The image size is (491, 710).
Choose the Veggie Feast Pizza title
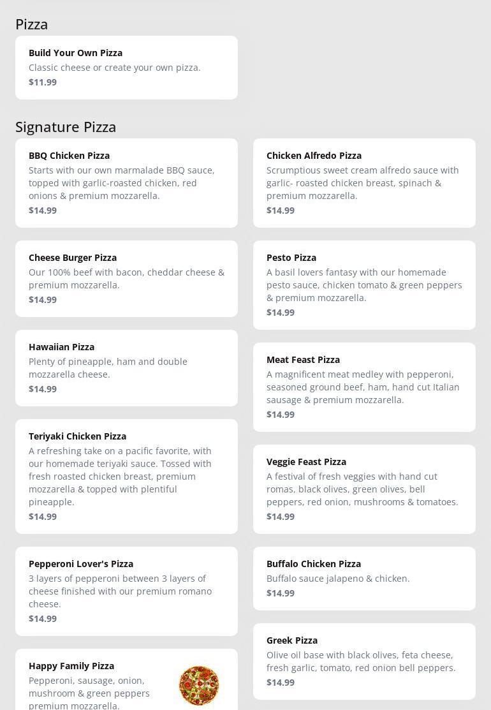point(306,462)
